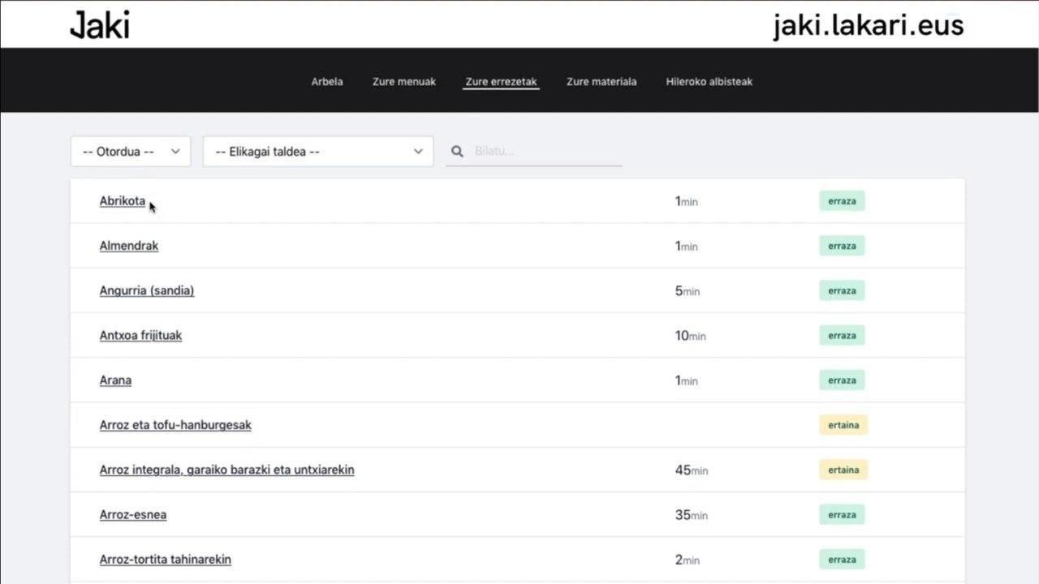Click the search magnifier icon
The height and width of the screenshot is (584, 1039).
pyautogui.click(x=457, y=152)
